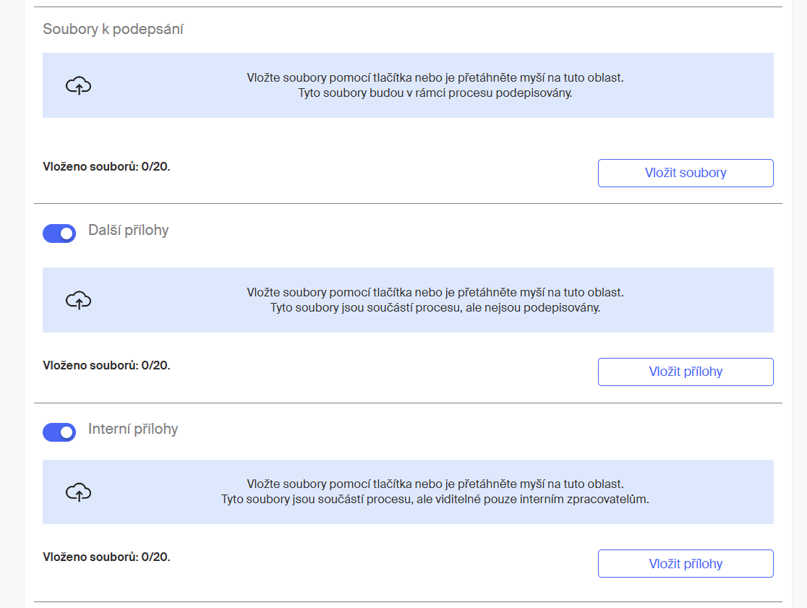The image size is (807, 608).
Task: Click 'Vložte soubory pomocí tlačítka' line in Další přílohy zone
Action: 435,292
